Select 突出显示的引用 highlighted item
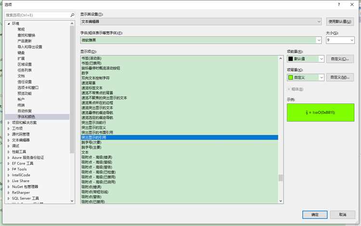This screenshot has width=361, height=226. point(180,138)
